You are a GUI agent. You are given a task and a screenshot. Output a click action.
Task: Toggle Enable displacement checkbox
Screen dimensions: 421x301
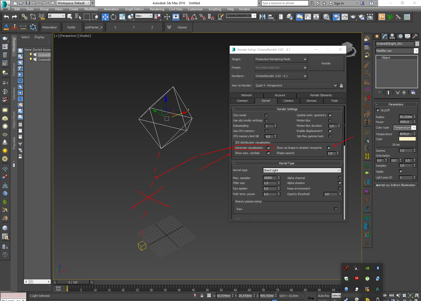330,131
